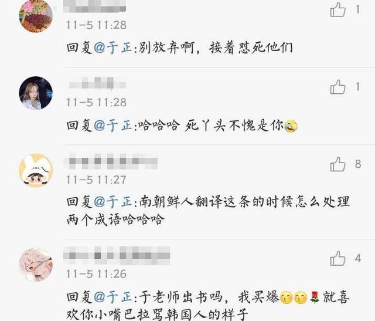Open @于正 mention in "于老师出书吗" reply
Image resolution: width=375 pixels, height=321 pixels.
113,297
